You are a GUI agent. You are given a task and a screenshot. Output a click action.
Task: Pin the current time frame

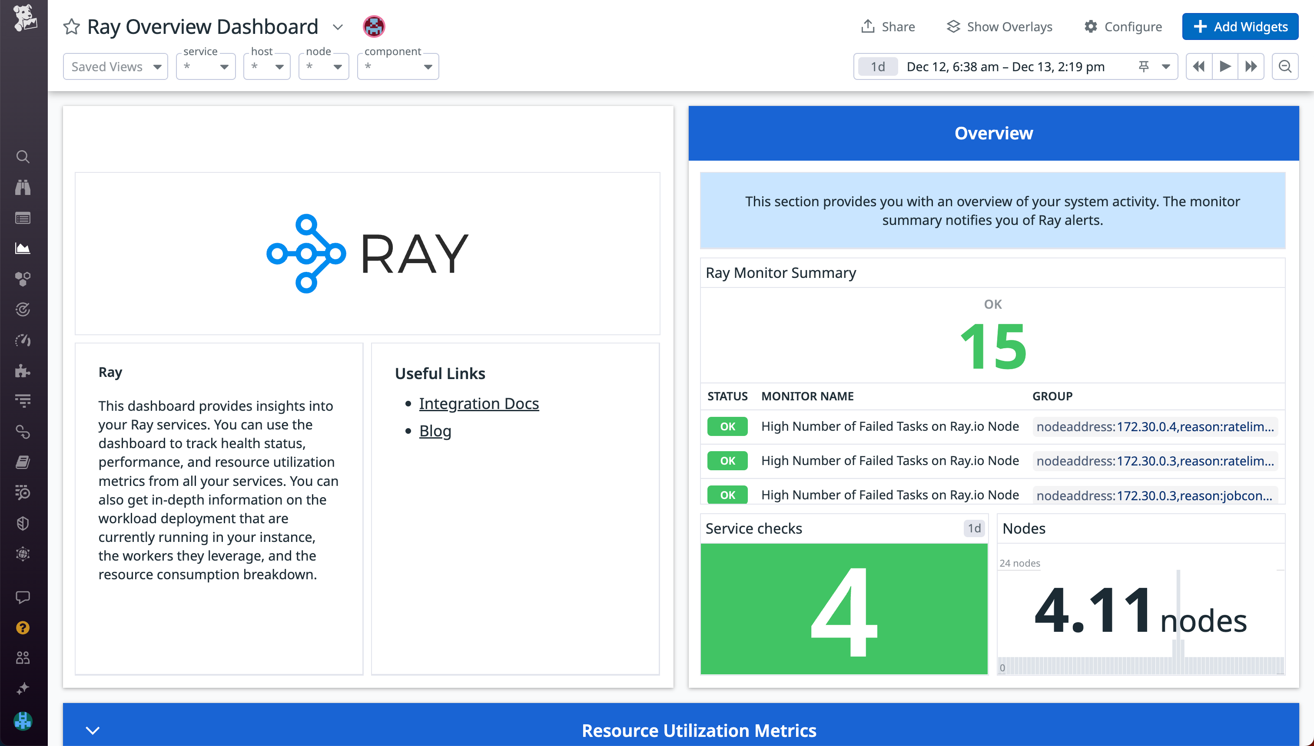click(1144, 66)
